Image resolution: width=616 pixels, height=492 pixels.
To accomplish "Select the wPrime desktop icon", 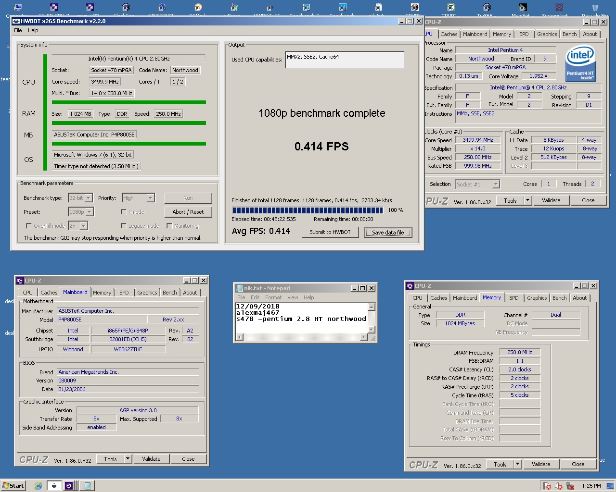I will coord(234,7).
